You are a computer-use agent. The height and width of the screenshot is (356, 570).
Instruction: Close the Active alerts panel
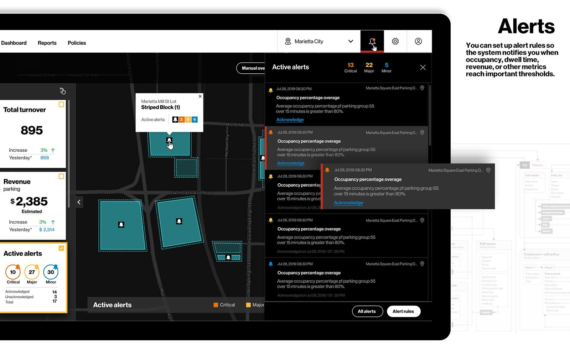point(423,67)
